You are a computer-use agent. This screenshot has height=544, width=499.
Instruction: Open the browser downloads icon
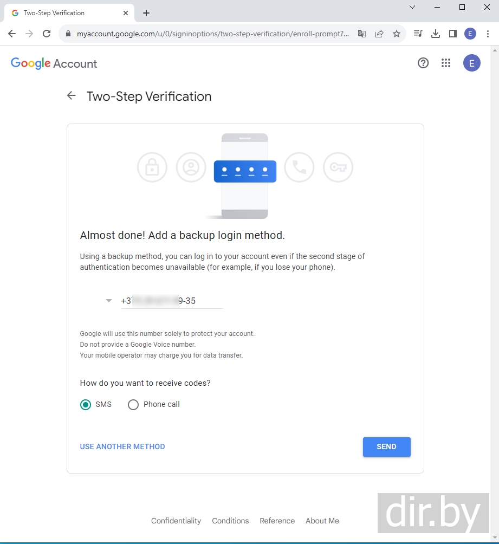click(x=435, y=34)
